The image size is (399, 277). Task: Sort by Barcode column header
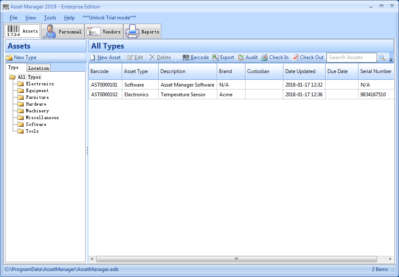tap(105, 71)
